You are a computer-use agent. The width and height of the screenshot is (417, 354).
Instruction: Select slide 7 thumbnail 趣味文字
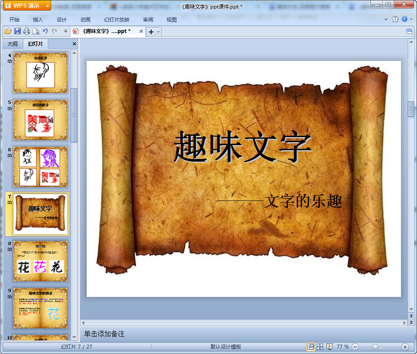[x=41, y=214]
